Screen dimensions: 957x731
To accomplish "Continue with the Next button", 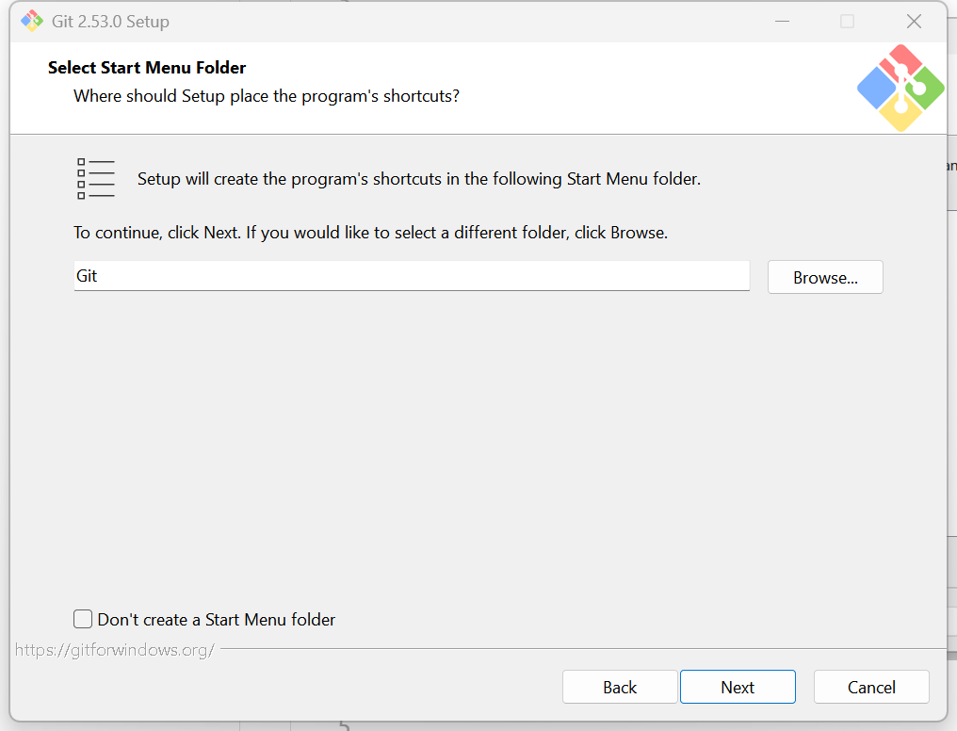I will click(738, 687).
